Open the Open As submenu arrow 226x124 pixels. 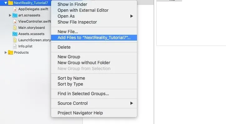point(131,16)
